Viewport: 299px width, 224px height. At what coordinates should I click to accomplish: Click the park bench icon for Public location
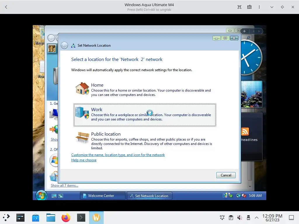coord(82,137)
